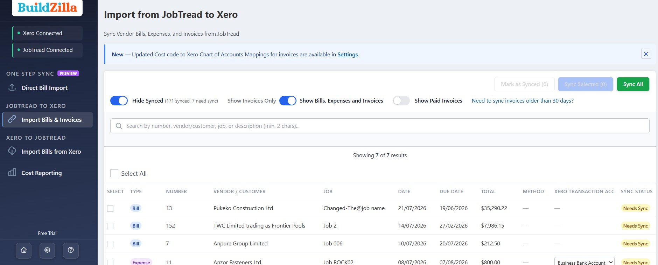Click the DUE DATE column header

[451, 191]
